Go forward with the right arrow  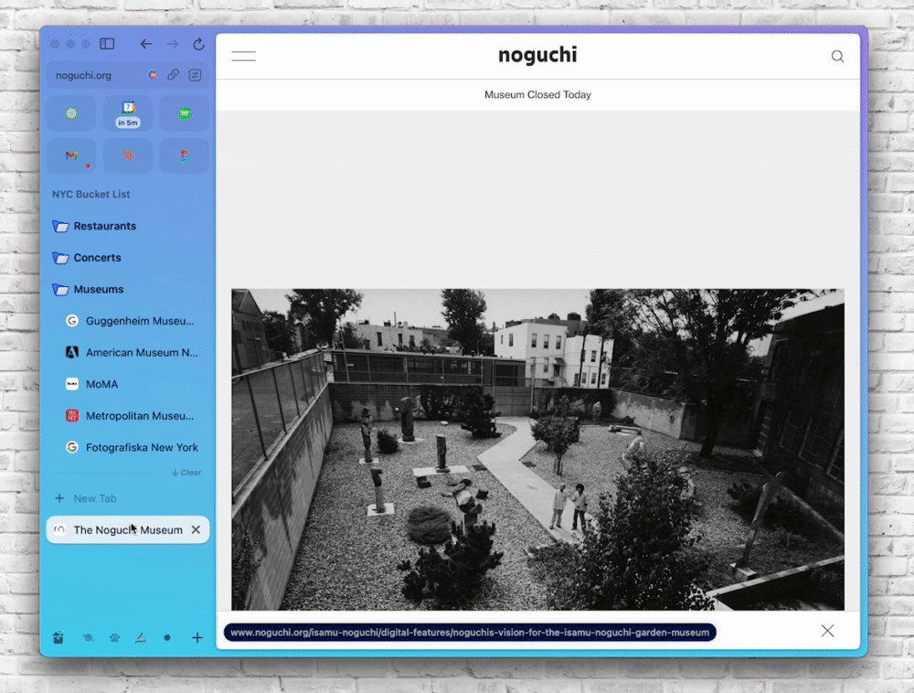click(x=173, y=44)
